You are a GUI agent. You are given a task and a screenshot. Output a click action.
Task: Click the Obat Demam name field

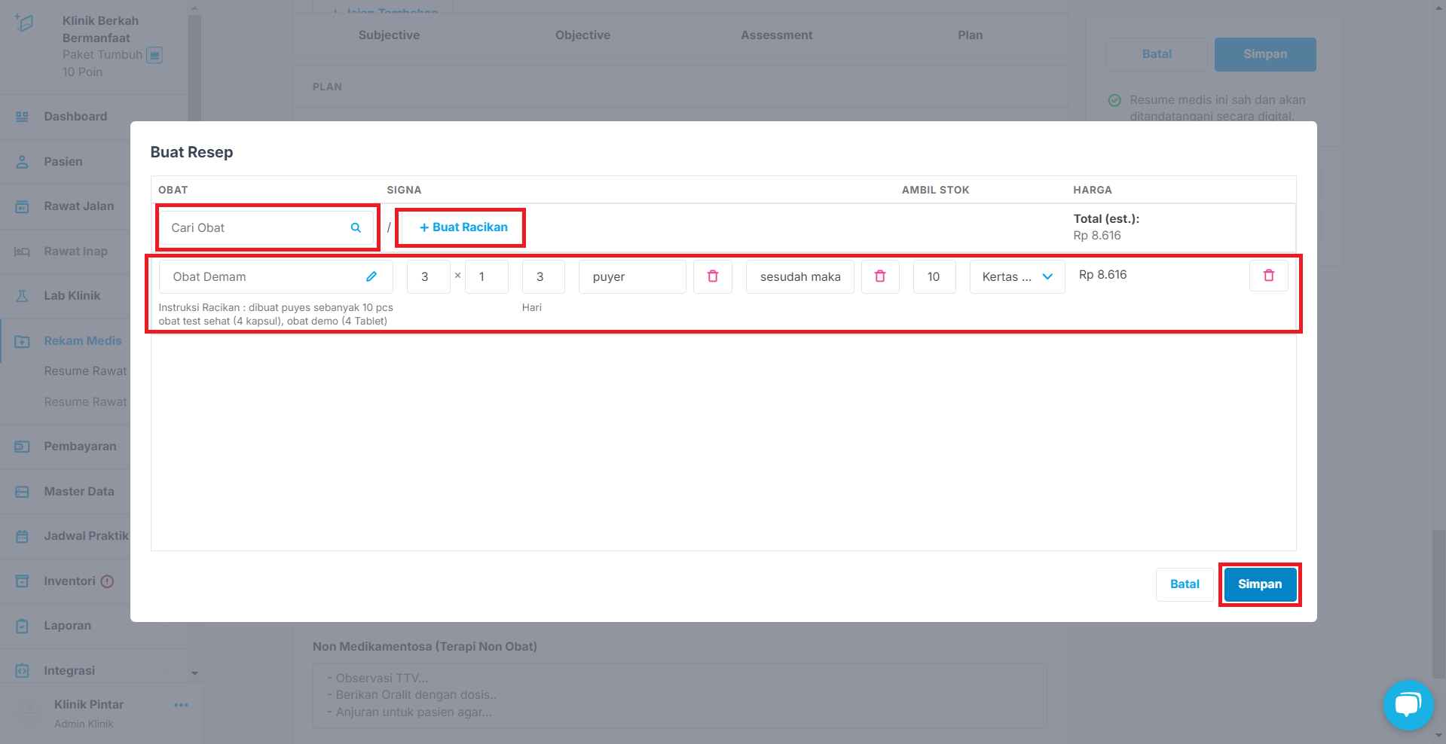coord(276,276)
